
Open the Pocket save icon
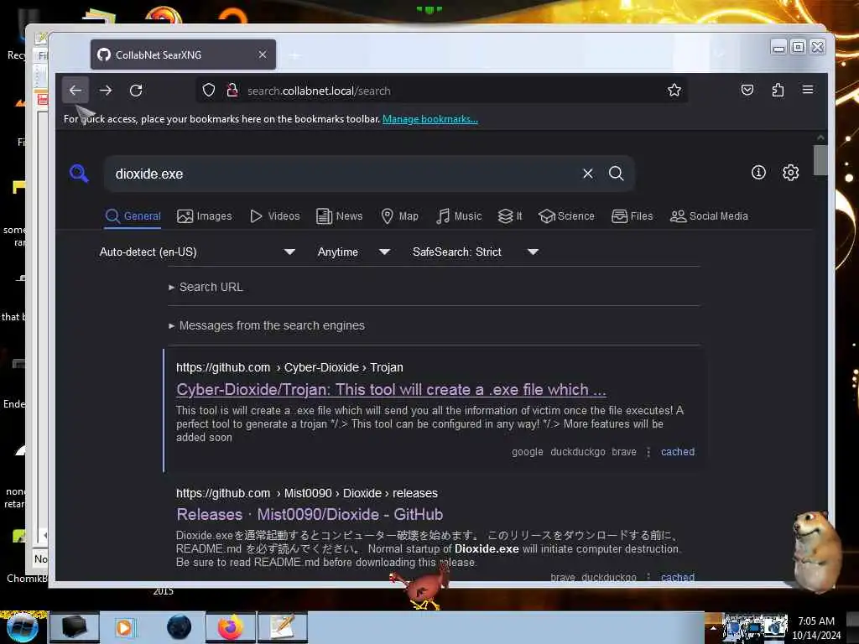747,90
